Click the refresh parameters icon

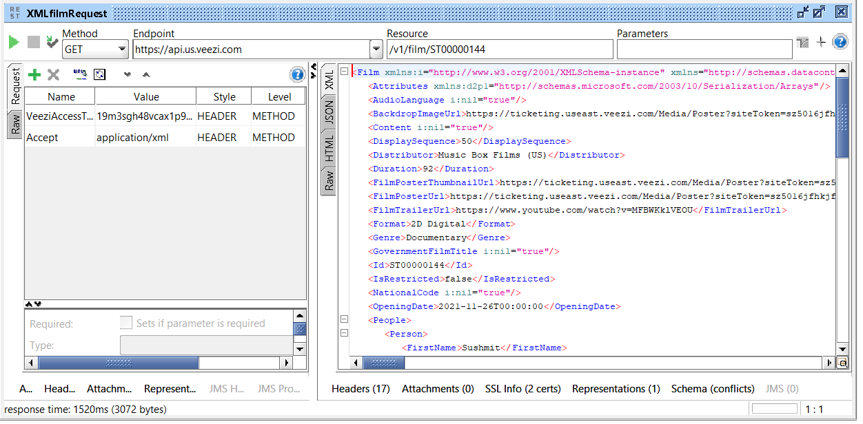pyautogui.click(x=99, y=74)
